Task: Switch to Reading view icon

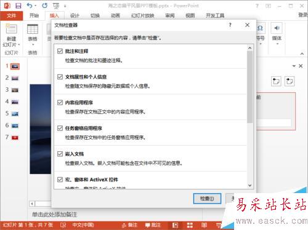Action: click(x=204, y=225)
